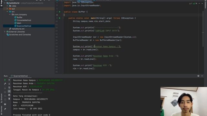207x116 pixels.
Task: Select helloWorld.iml file
Action: pos(18,29)
